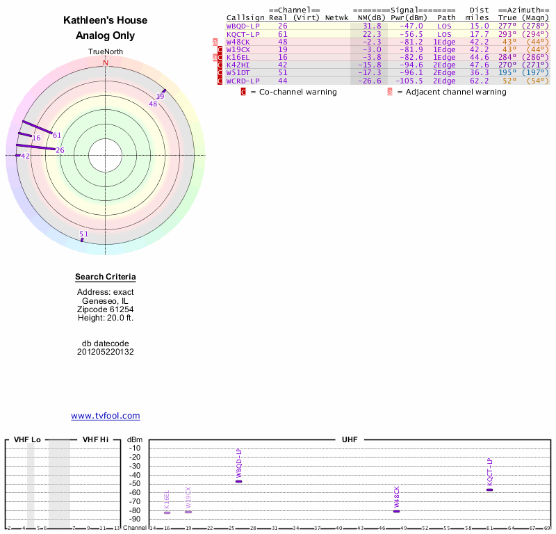The image size is (556, 534).
Task: Click channel 26 label on radar plot
Action: [60, 150]
